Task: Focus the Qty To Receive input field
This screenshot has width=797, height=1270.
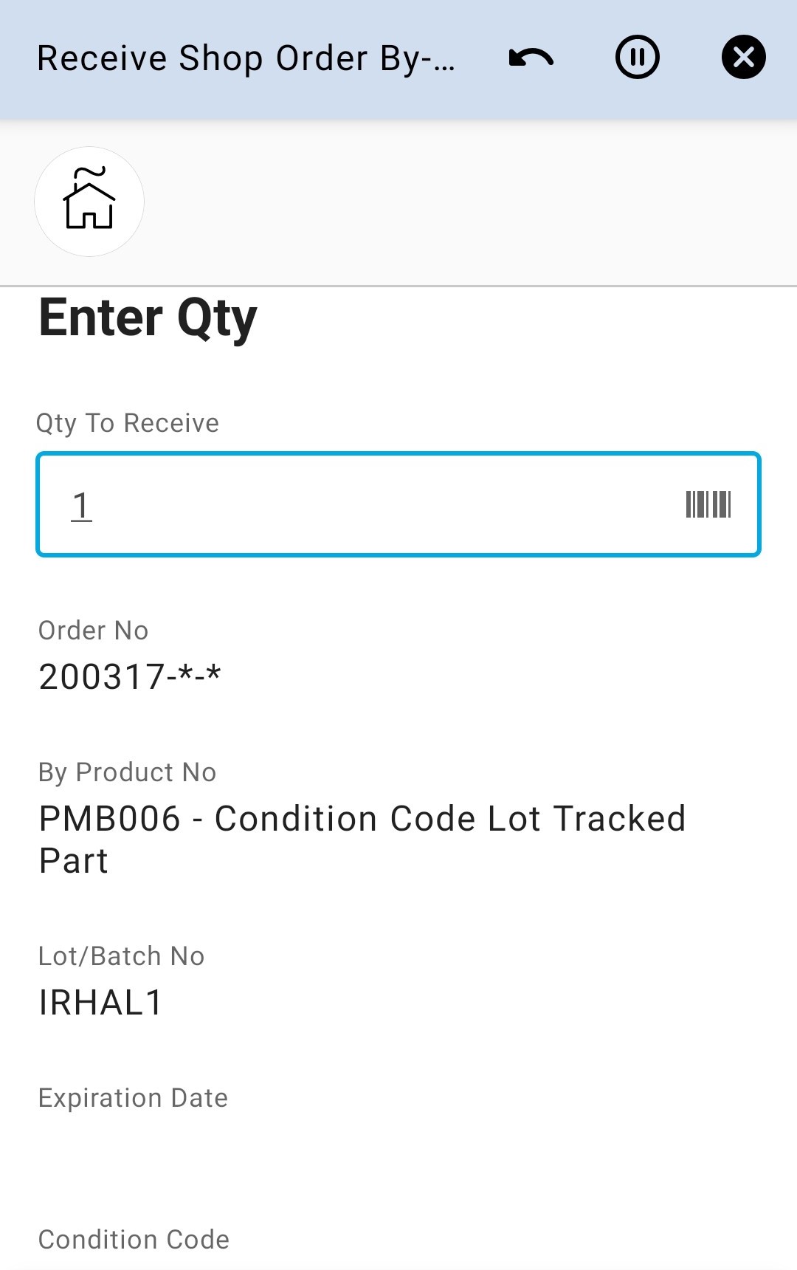Action: 369,505
